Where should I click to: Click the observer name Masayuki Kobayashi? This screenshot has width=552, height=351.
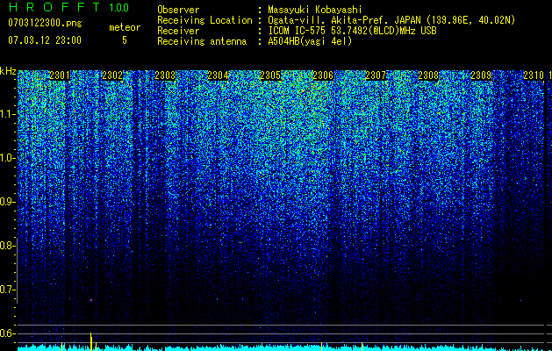point(315,10)
